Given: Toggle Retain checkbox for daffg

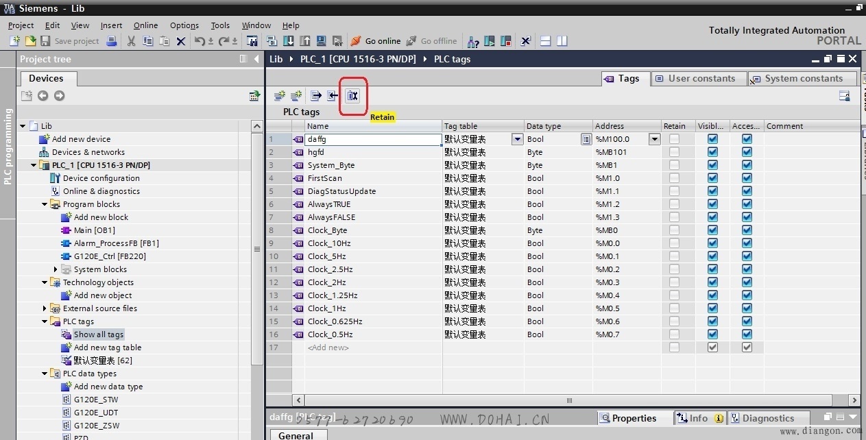Looking at the screenshot, I should coord(675,139).
